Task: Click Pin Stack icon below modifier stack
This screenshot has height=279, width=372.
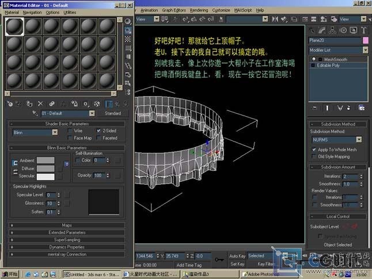Action: tap(314, 108)
